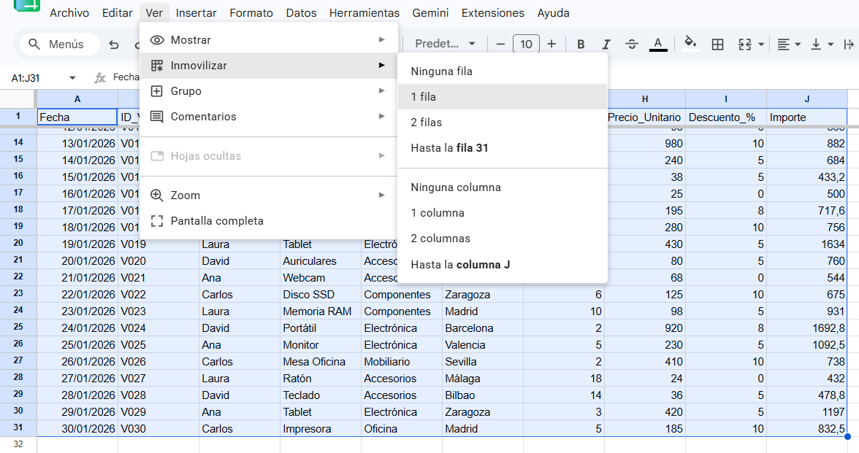Open the text color picker

point(658,44)
